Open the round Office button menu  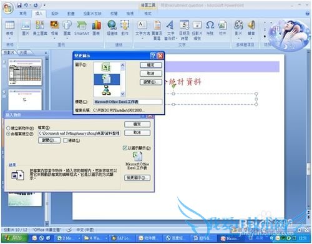click(8, 8)
